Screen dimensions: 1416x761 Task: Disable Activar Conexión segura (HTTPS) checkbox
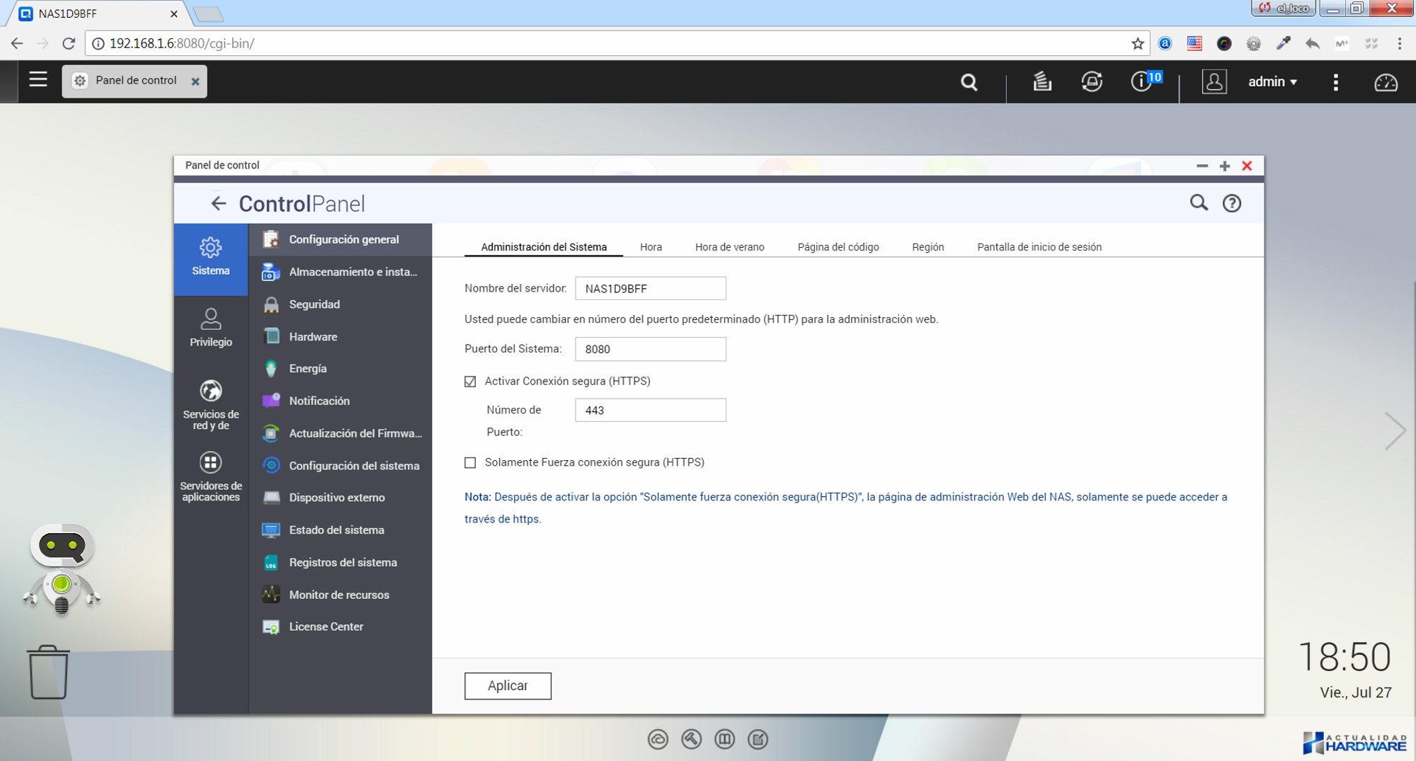click(470, 382)
